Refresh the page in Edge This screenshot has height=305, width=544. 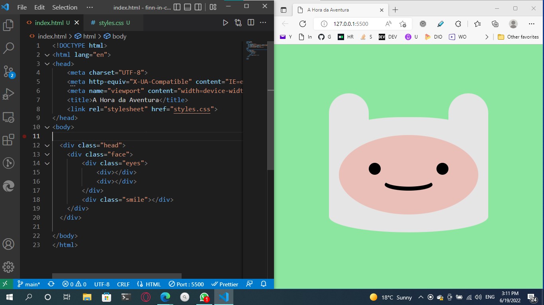tap(303, 24)
